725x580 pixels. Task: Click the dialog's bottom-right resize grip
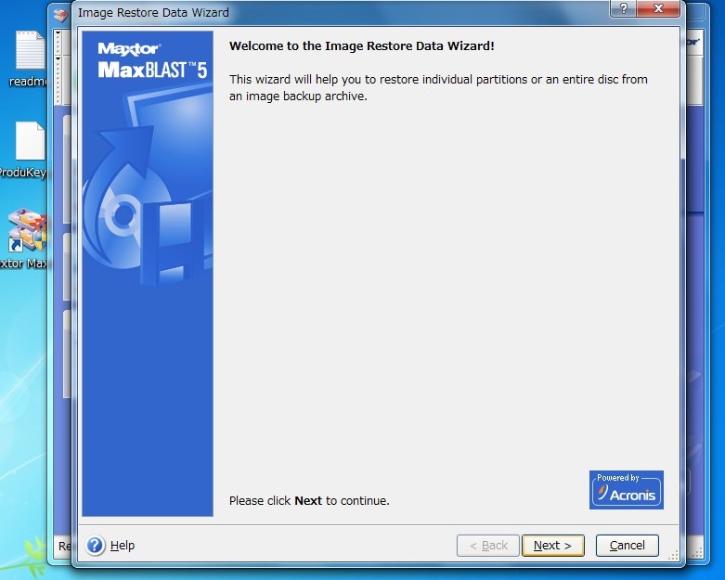click(x=675, y=560)
